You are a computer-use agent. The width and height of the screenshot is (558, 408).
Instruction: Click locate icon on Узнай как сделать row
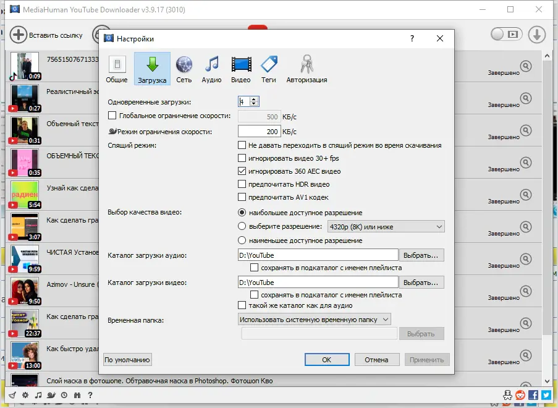tap(526, 195)
